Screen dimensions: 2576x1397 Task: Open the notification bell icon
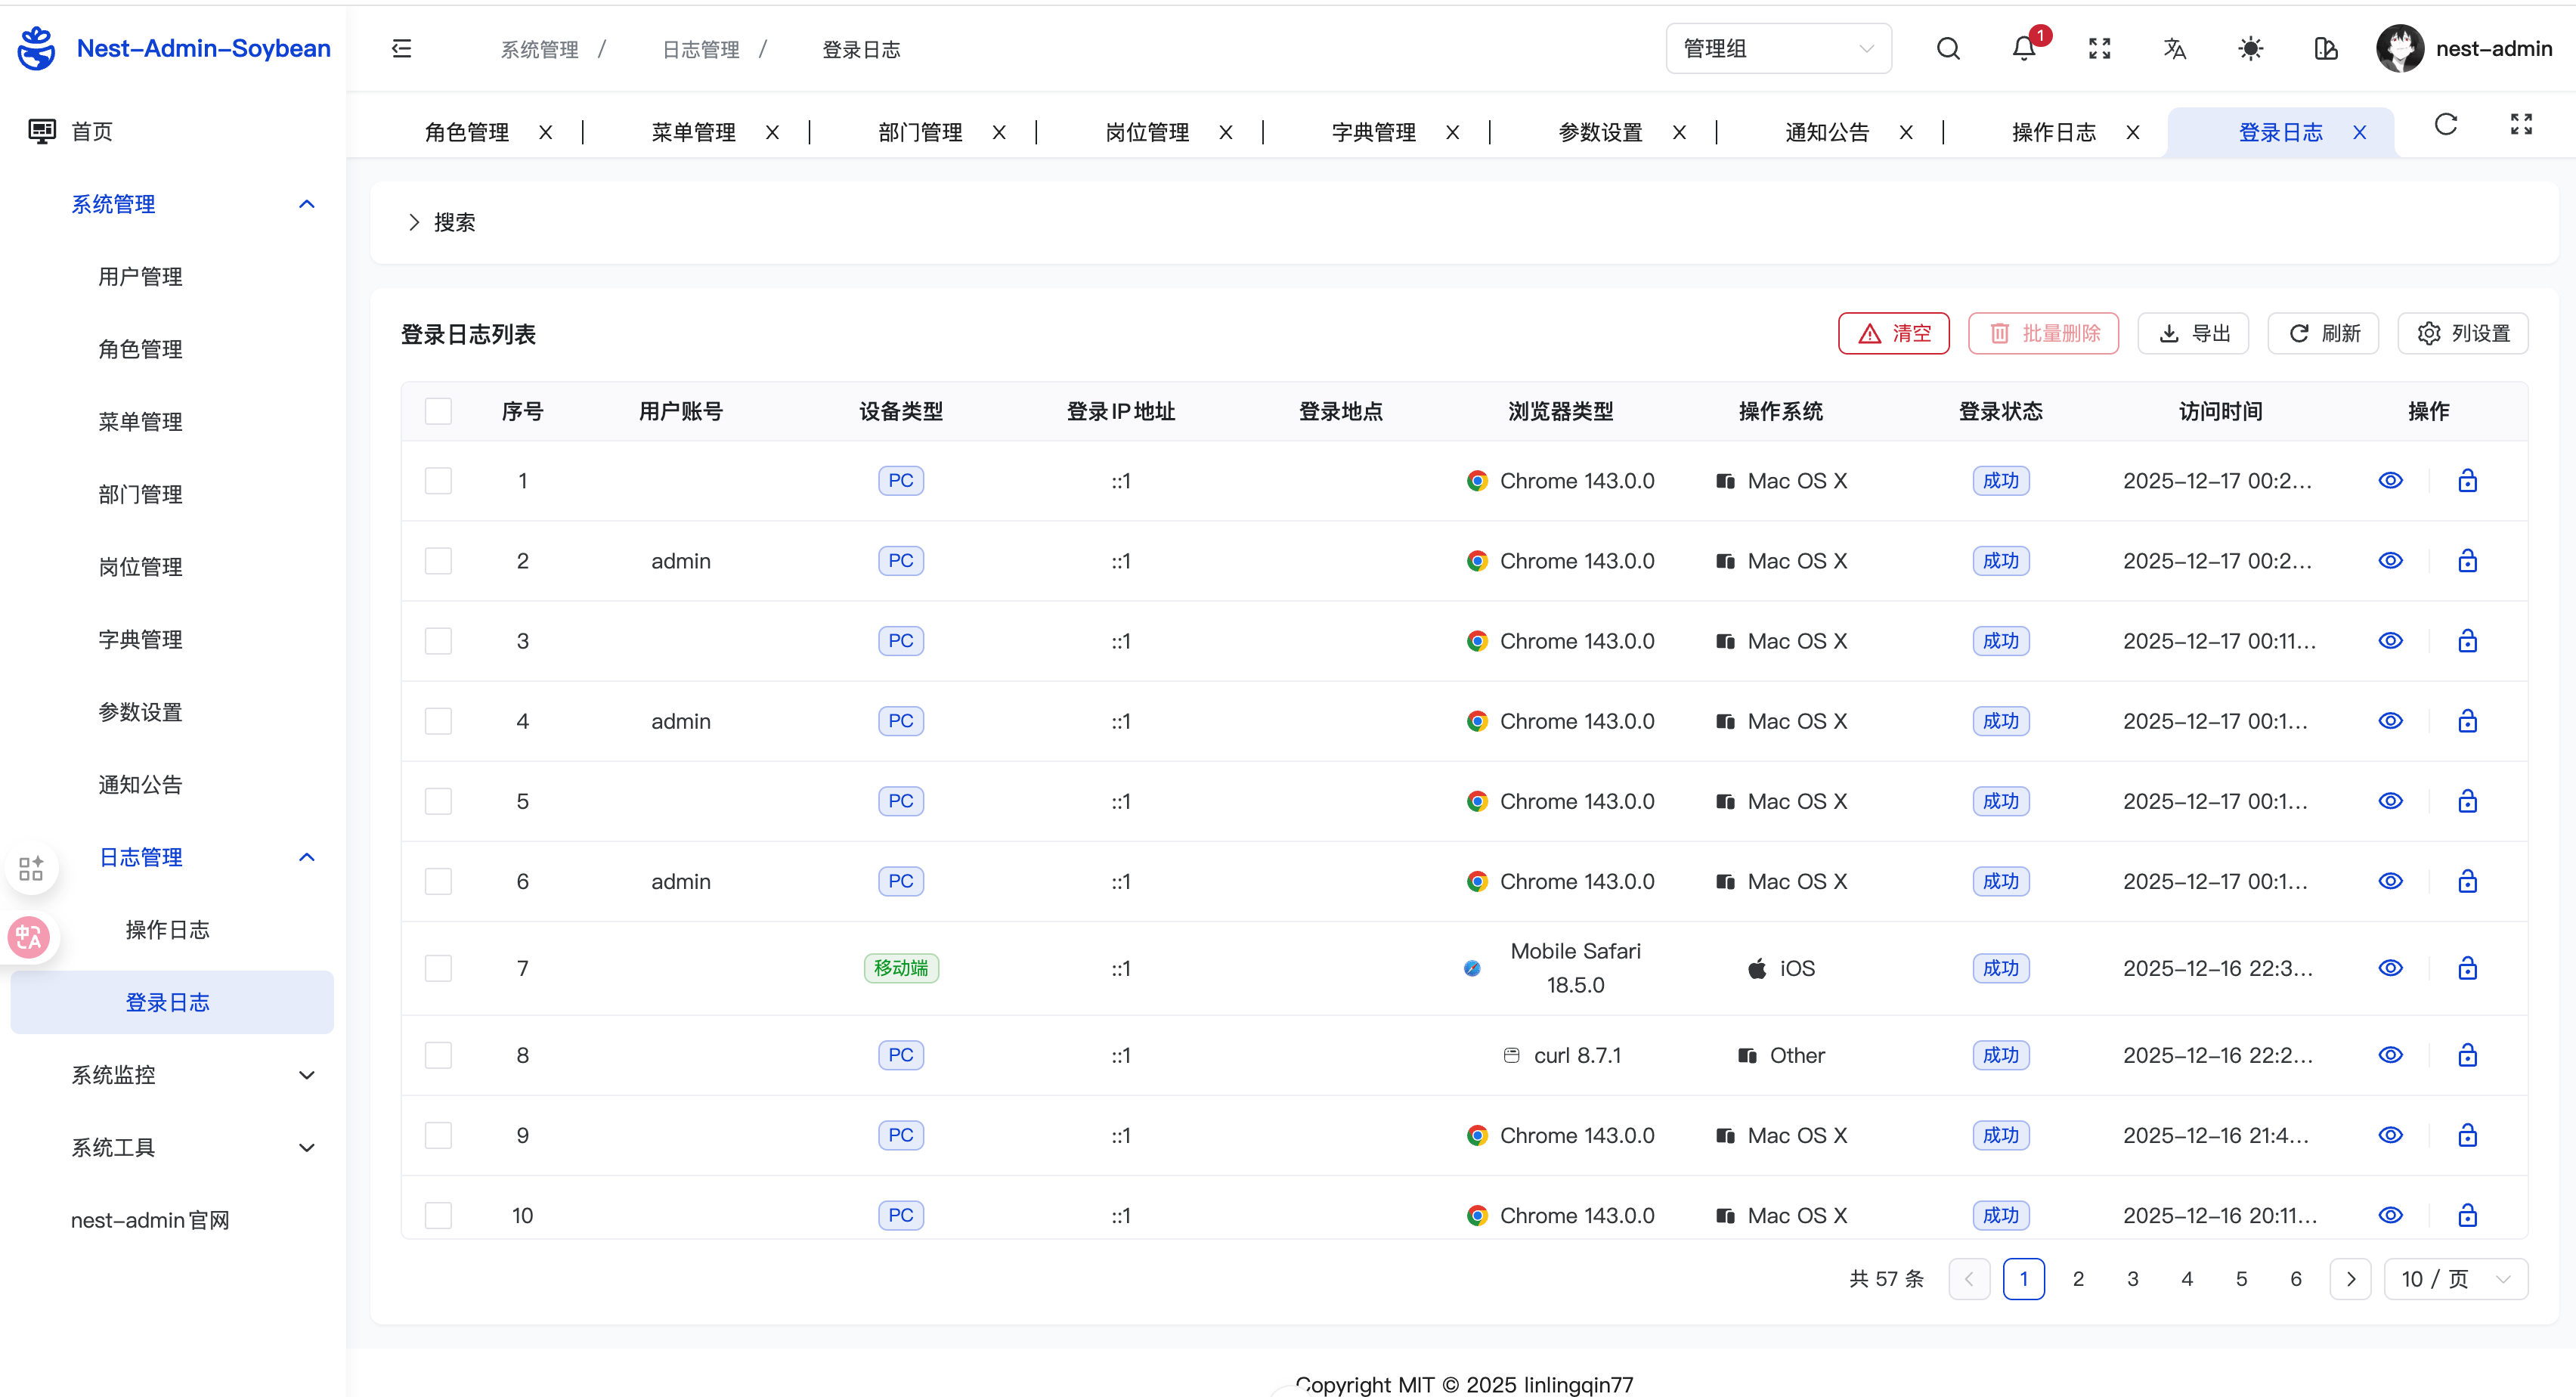click(x=2024, y=48)
